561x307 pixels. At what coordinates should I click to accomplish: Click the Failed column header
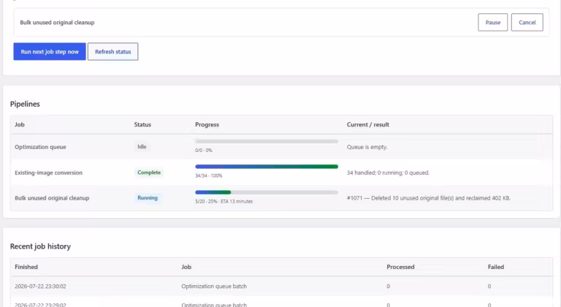click(496, 267)
